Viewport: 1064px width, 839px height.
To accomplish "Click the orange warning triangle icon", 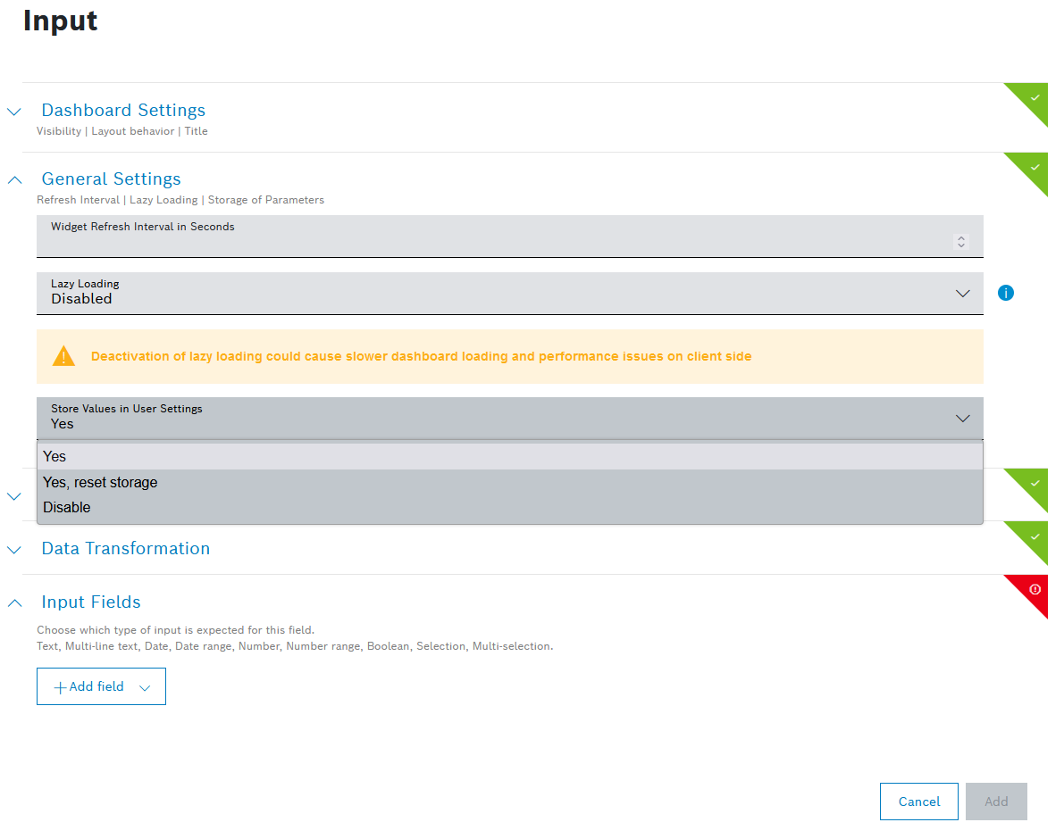I will click(x=64, y=356).
